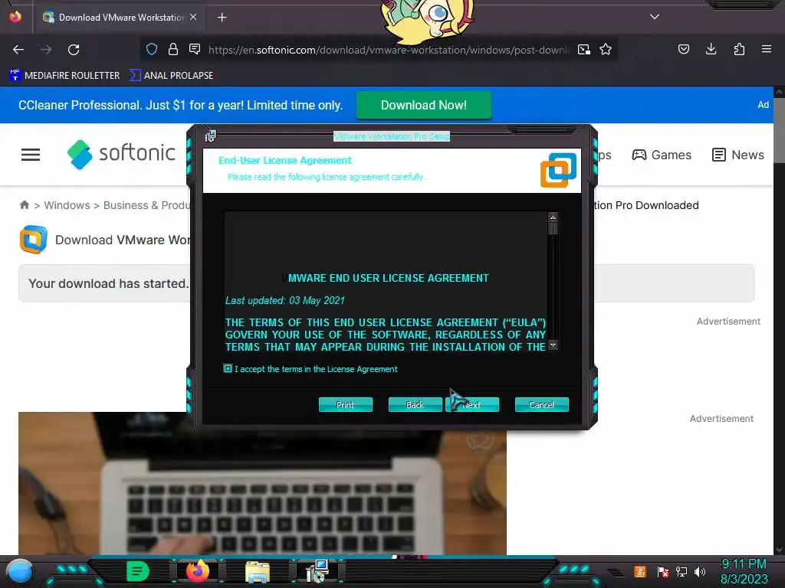This screenshot has width=785, height=588.
Task: Click Print in the VMware setup dialog
Action: tap(346, 404)
